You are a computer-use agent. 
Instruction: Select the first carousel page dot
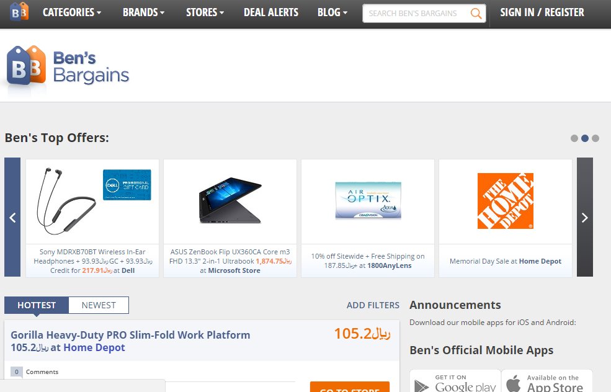click(x=574, y=138)
